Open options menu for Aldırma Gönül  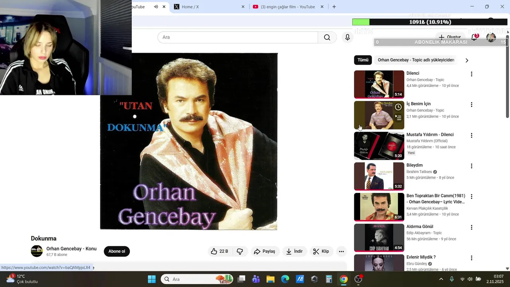point(471,227)
